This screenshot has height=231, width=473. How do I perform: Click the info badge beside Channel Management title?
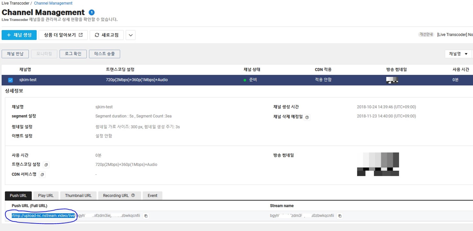click(91, 12)
